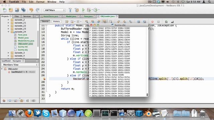Expand the episode_22 project node

tap(8, 26)
